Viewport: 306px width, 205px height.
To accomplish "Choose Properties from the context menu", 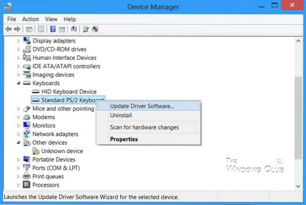I will point(148,139).
